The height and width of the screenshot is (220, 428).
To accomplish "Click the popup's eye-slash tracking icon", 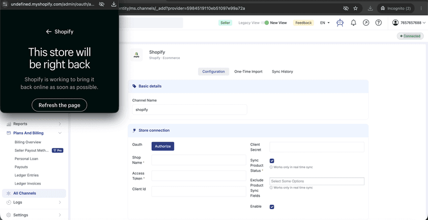I will pyautogui.click(x=101, y=4).
